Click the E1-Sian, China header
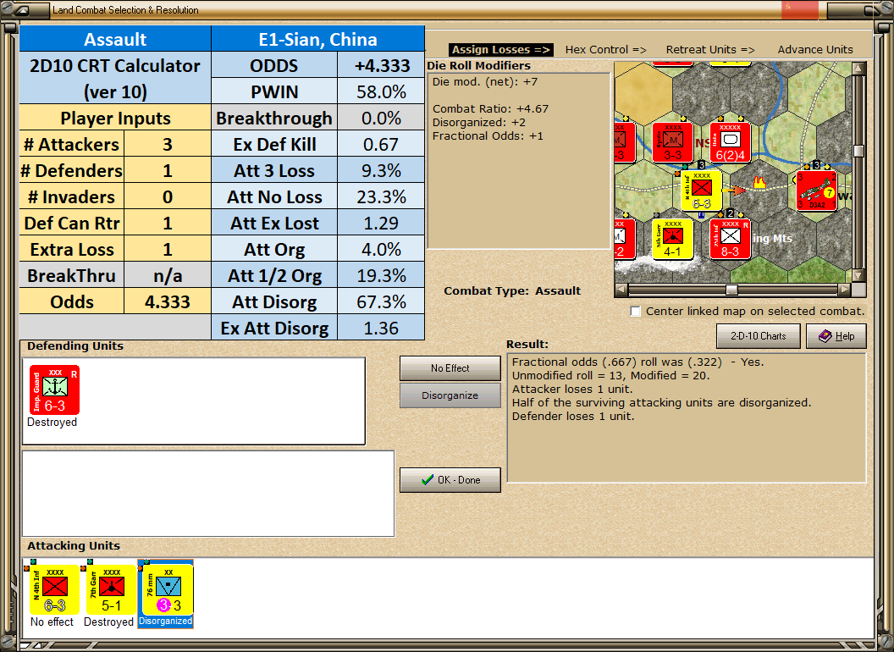 point(317,39)
